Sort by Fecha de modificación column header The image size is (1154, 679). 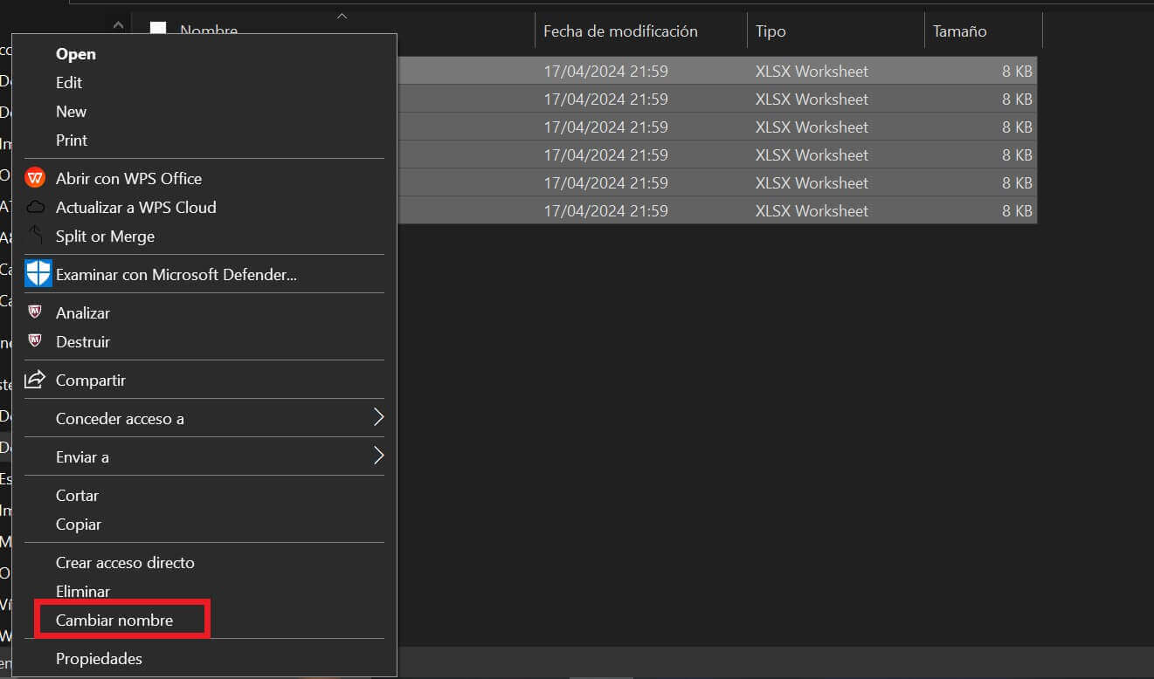[x=620, y=31]
